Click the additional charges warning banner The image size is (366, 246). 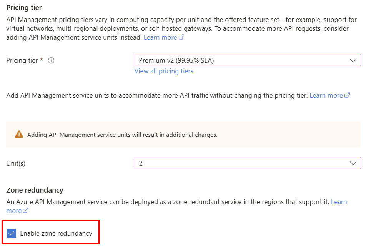tap(183, 135)
